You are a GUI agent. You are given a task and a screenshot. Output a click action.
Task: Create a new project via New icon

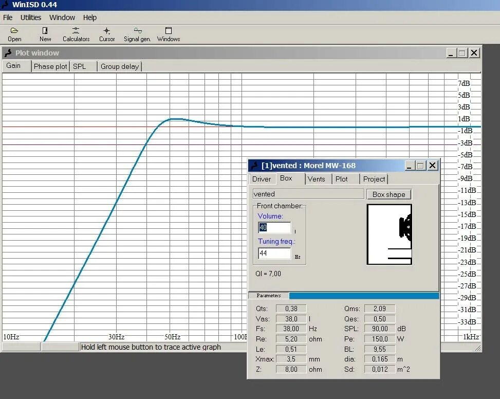pyautogui.click(x=45, y=34)
